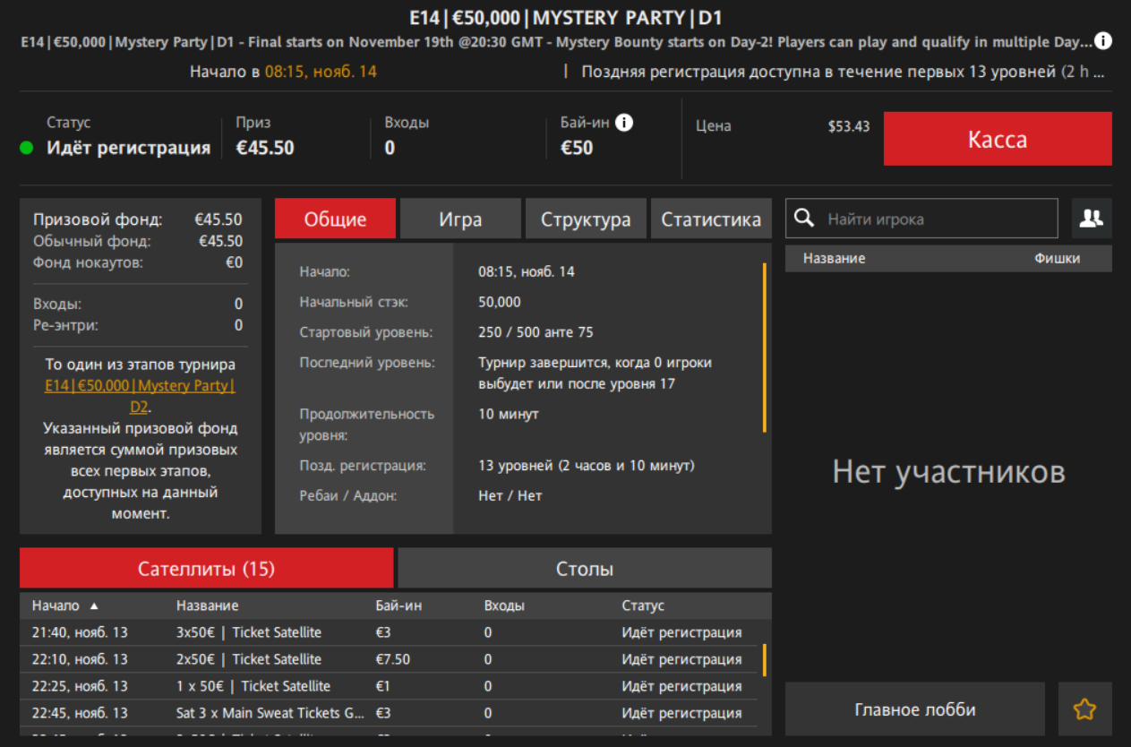Click the magnifying glass search icon

point(805,219)
